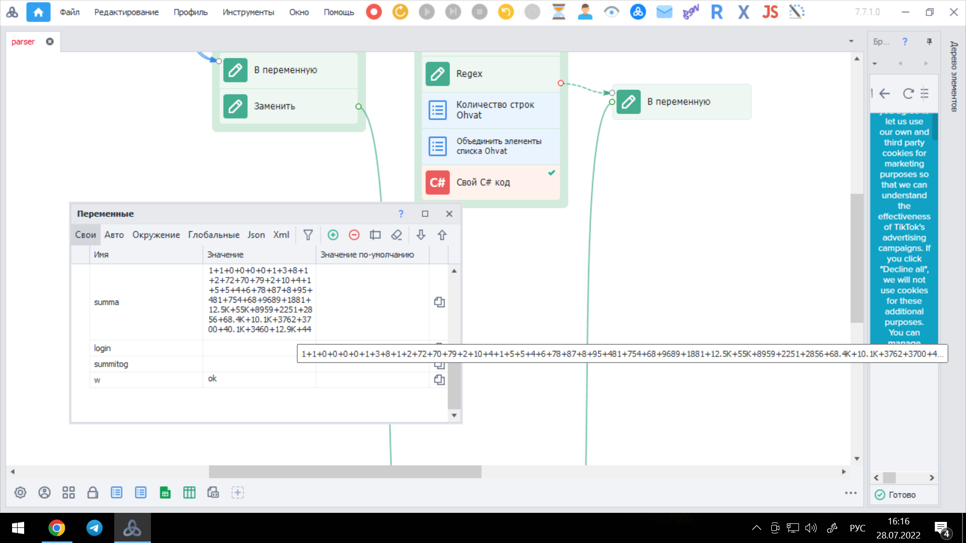Open the user profile icon in toolbar
Image resolution: width=966 pixels, height=543 pixels.
(x=585, y=12)
